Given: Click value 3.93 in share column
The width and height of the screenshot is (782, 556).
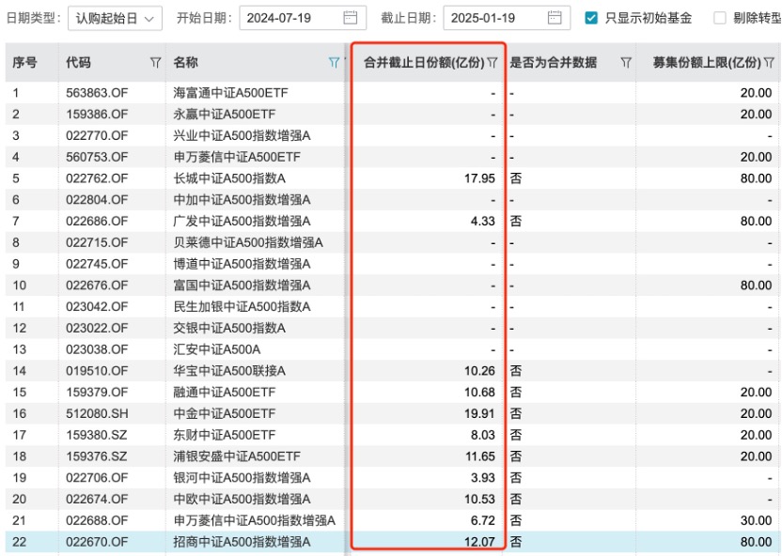Looking at the screenshot, I should click(x=483, y=478).
